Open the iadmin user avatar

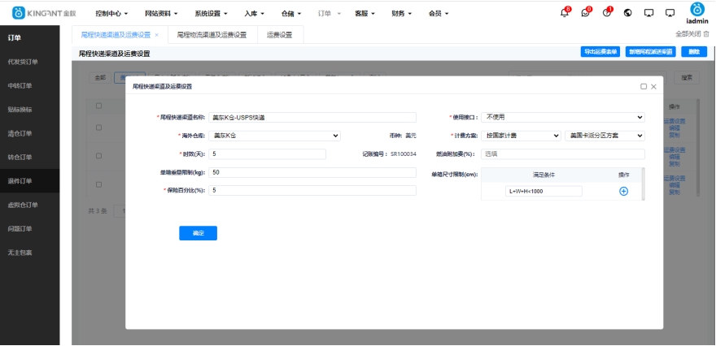point(696,10)
